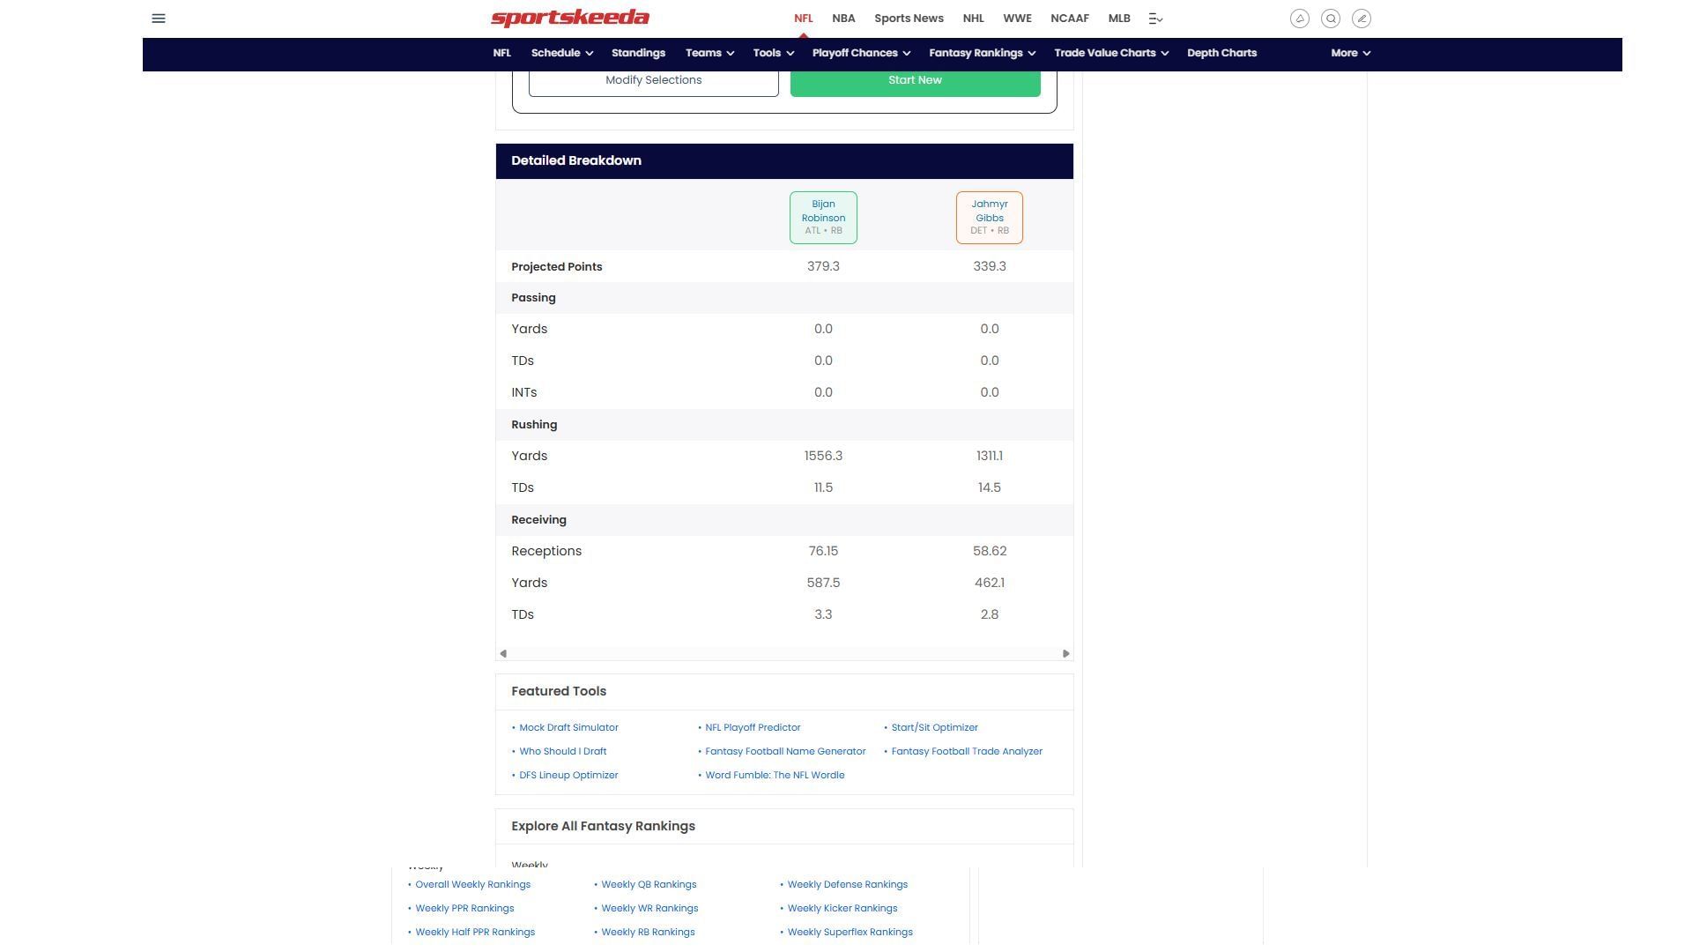Image resolution: width=1692 pixels, height=952 pixels.
Task: Open Weekly RB Rankings link
Action: pyautogui.click(x=648, y=933)
